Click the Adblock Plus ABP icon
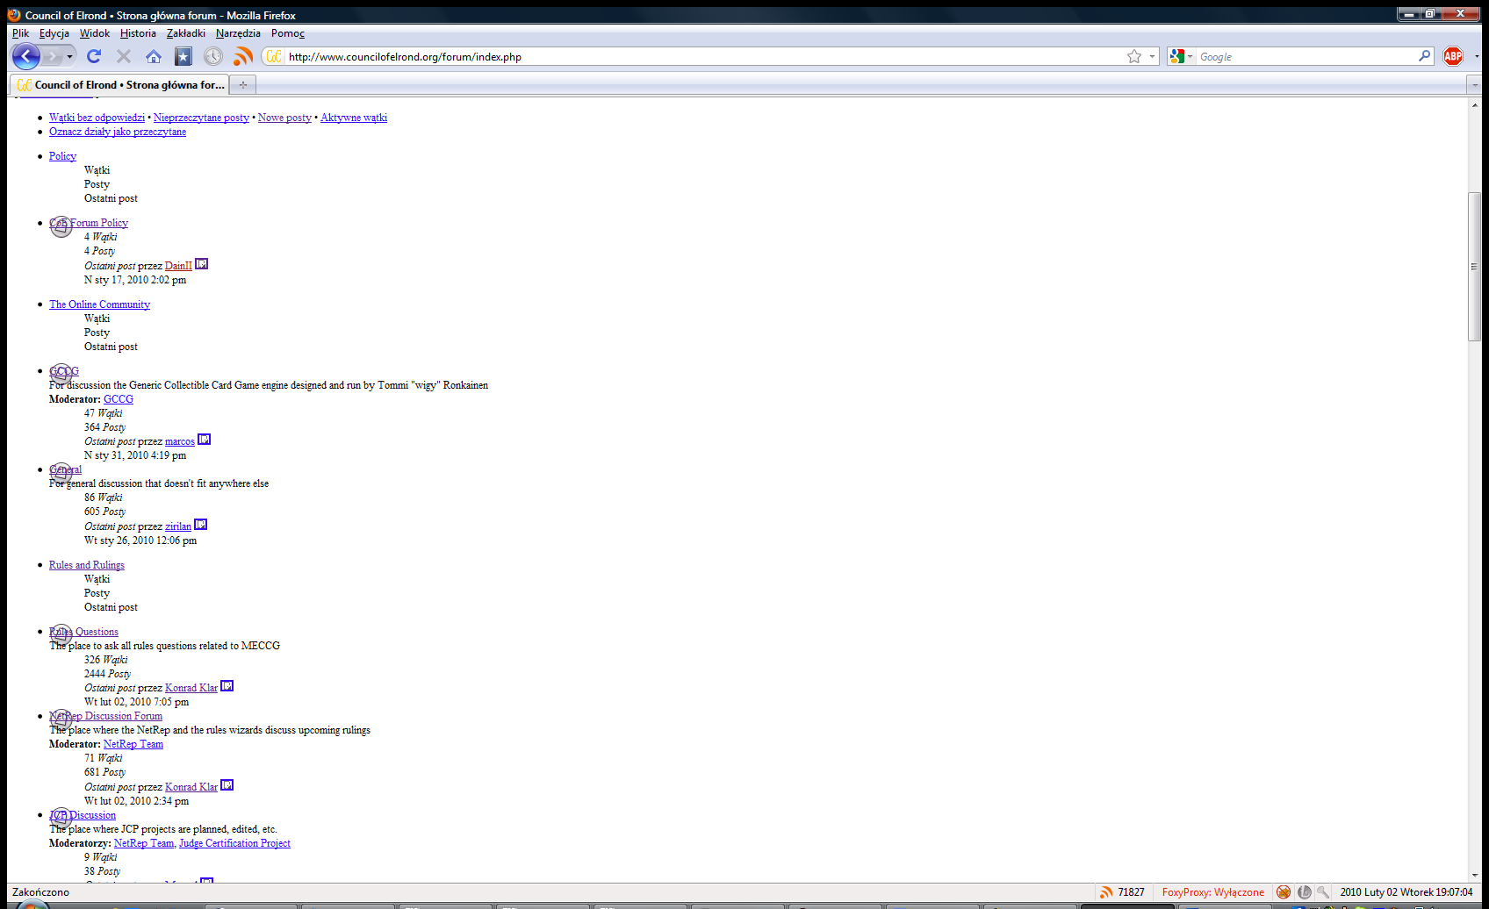1489x909 pixels. click(x=1453, y=56)
